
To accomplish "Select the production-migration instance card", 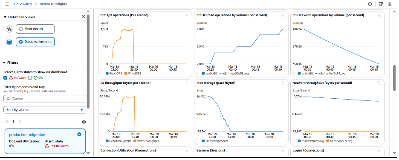I will pos(45,141).
